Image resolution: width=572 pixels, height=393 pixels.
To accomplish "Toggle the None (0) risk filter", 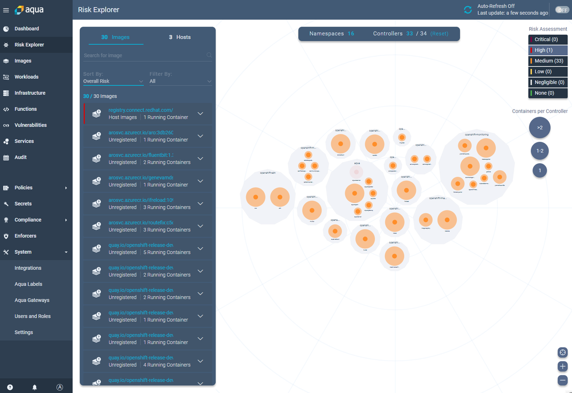I will coord(548,93).
